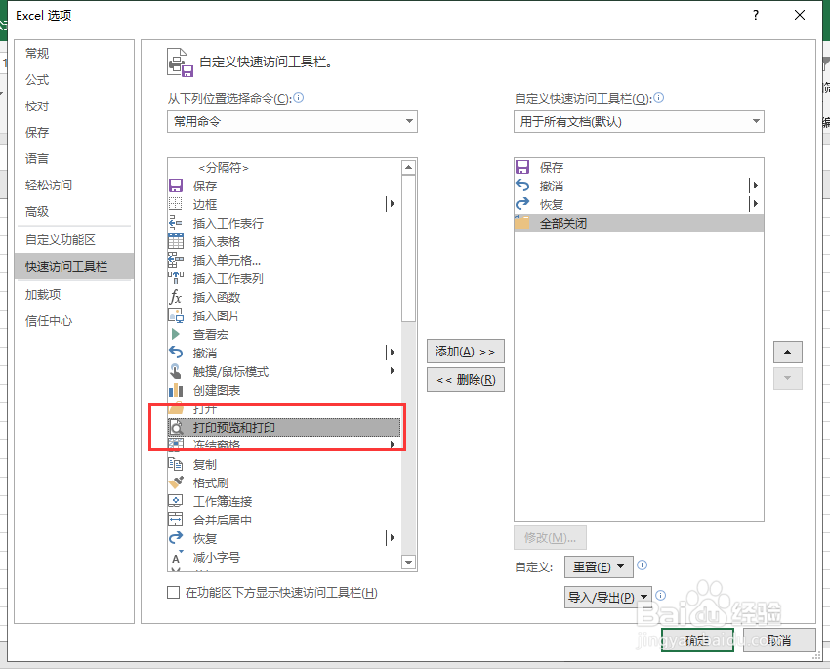Click the 确定 button
This screenshot has width=830, height=669.
(x=697, y=641)
